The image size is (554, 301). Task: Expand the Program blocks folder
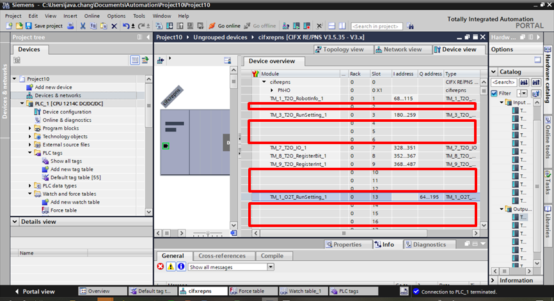click(x=30, y=128)
